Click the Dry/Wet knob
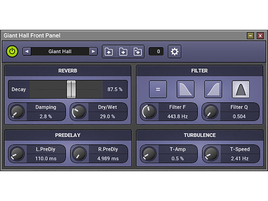 click(x=79, y=112)
